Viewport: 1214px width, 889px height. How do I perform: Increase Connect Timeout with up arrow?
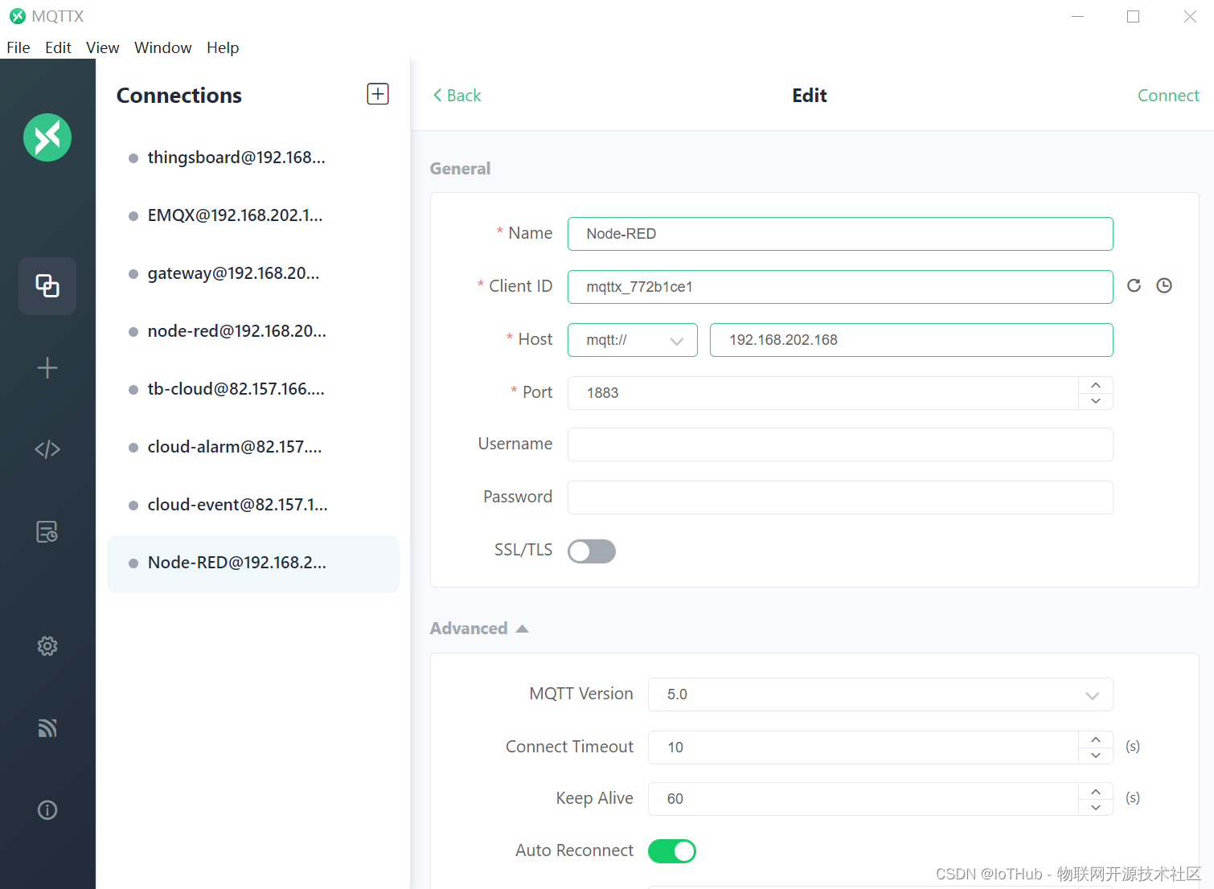pyautogui.click(x=1096, y=739)
